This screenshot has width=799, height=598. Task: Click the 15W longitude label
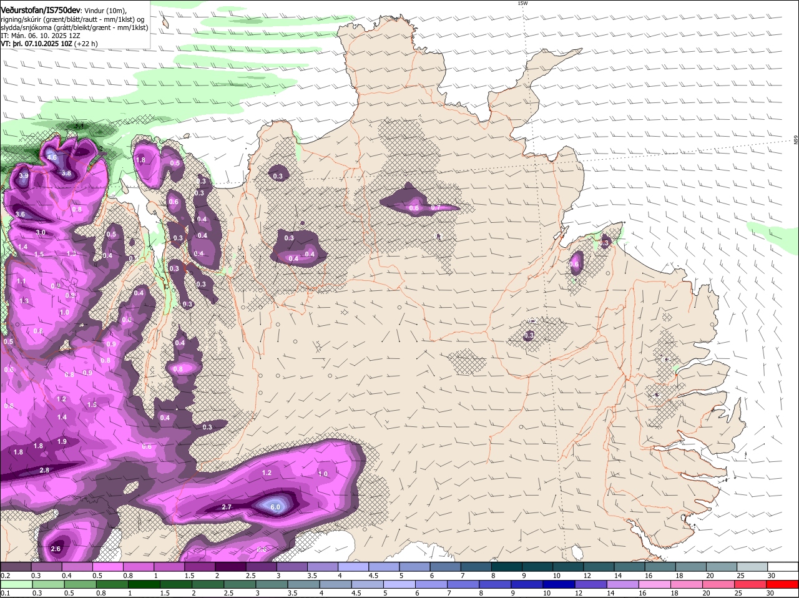tap(522, 3)
